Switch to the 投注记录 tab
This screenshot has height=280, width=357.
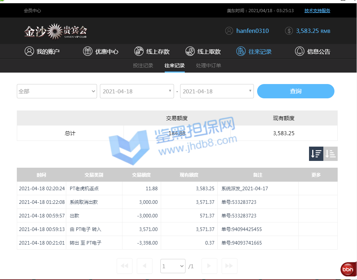(143, 65)
